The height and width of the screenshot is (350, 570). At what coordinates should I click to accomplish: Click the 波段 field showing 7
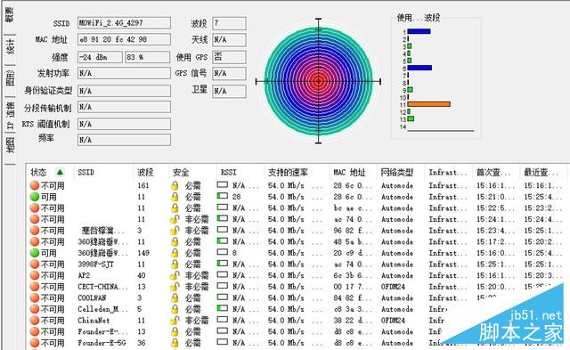229,23
